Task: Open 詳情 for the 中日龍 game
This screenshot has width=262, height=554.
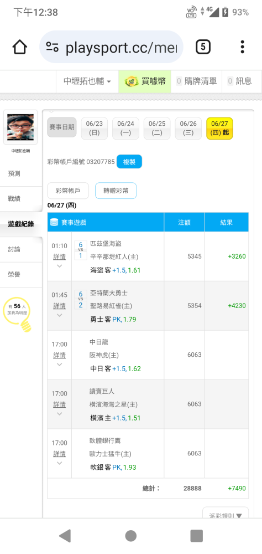Action: pos(59,355)
